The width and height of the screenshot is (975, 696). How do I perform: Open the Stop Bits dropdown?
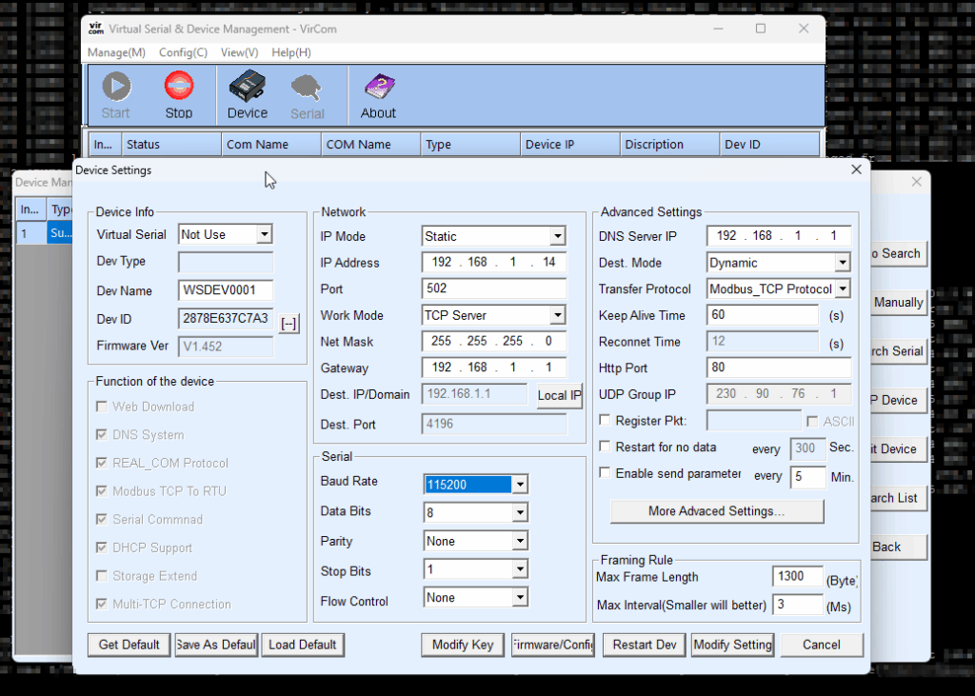pyautogui.click(x=521, y=569)
